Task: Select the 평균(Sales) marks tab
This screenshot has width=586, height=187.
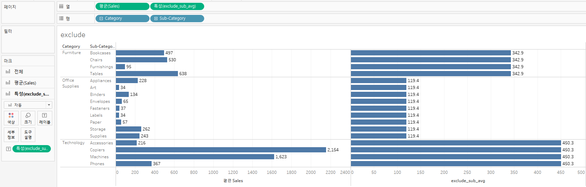Action: 28,83
